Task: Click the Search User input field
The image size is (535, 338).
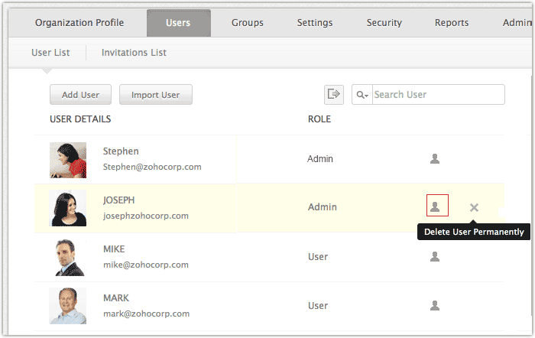Action: tap(437, 95)
